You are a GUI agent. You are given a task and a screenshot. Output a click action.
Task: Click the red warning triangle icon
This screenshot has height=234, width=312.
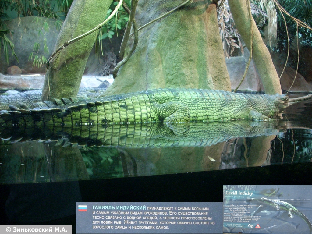click(x=258, y=226)
